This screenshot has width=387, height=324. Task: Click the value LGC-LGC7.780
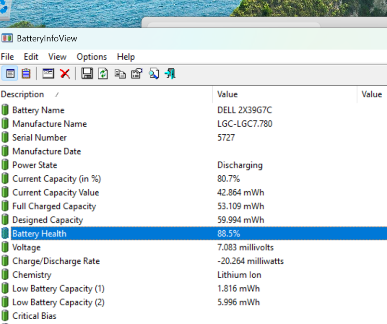245,124
